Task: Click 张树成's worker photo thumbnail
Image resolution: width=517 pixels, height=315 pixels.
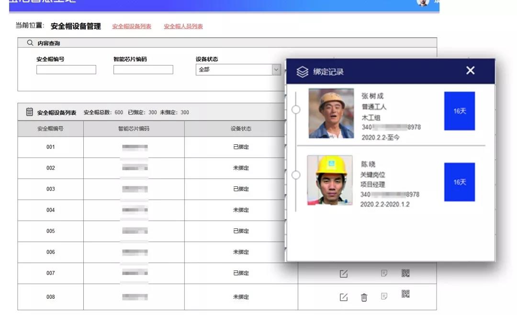Action: 331,113
